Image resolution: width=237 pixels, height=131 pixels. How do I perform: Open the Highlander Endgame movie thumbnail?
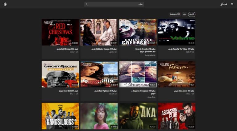99,32
